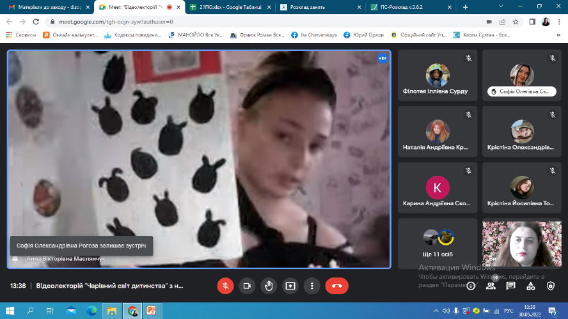Open Кесем Султан bookmark
This screenshot has width=568, height=319.
(x=482, y=35)
